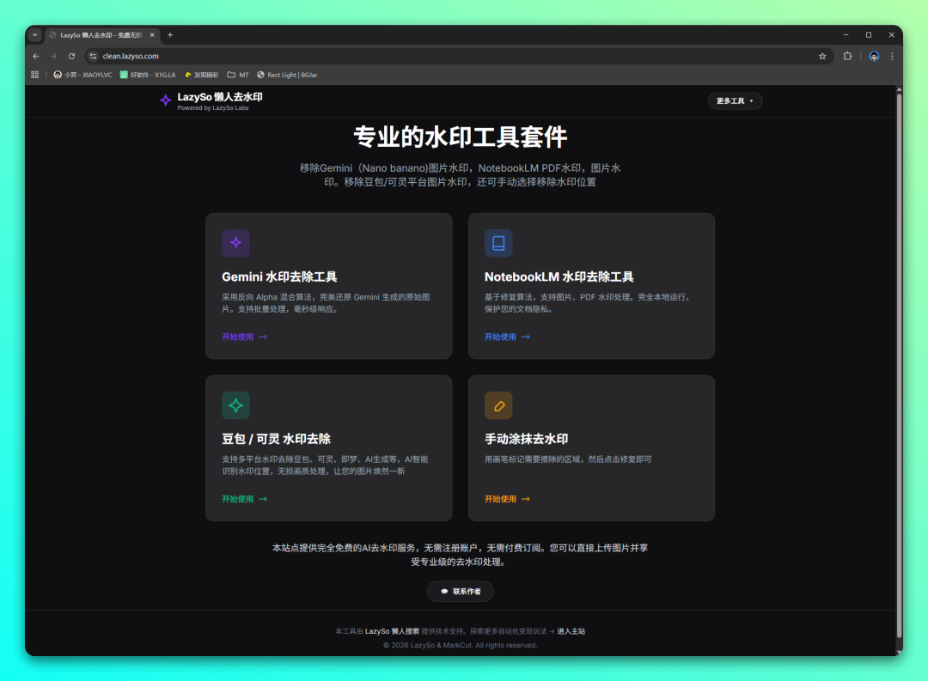This screenshot has width=928, height=681.
Task: Click the LazySo 懒人去水印 header title
Action: [220, 97]
